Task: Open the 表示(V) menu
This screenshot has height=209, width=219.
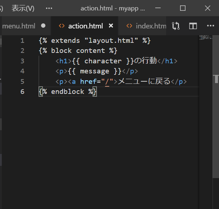Action: point(23,8)
